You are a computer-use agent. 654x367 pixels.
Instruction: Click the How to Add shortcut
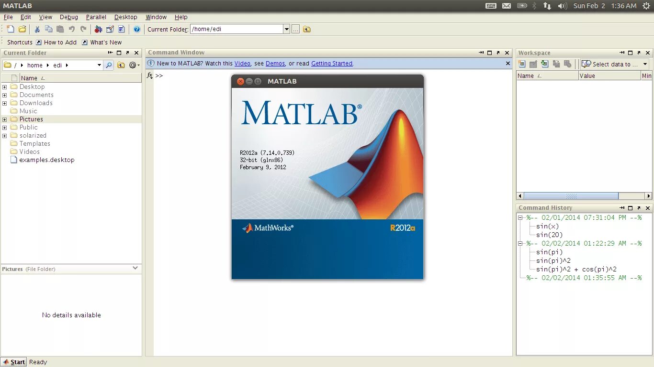point(56,42)
